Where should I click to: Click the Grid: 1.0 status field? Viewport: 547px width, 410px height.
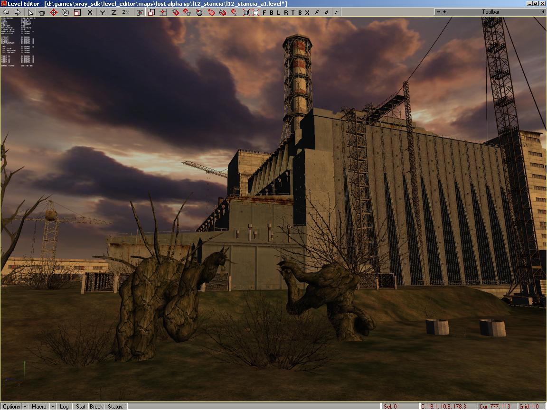coord(532,407)
